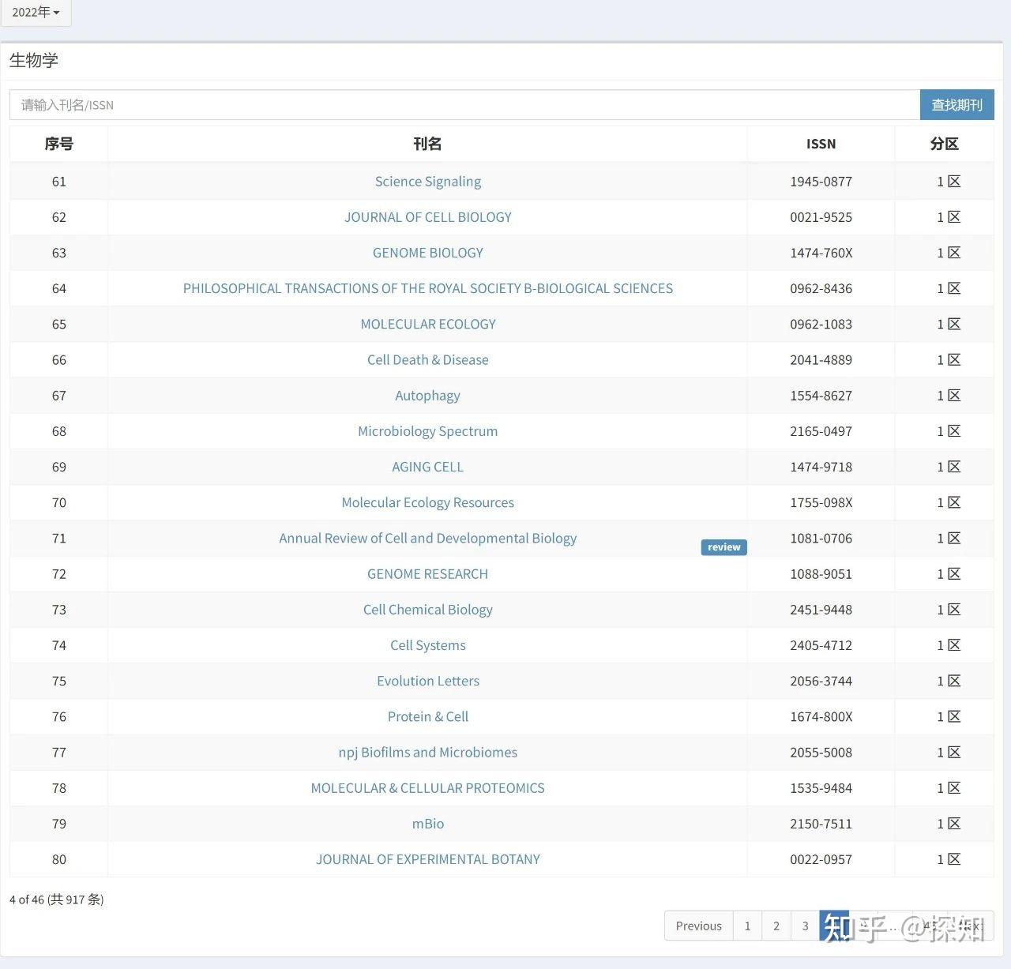Open the Microbiology Spectrum link

(x=428, y=431)
